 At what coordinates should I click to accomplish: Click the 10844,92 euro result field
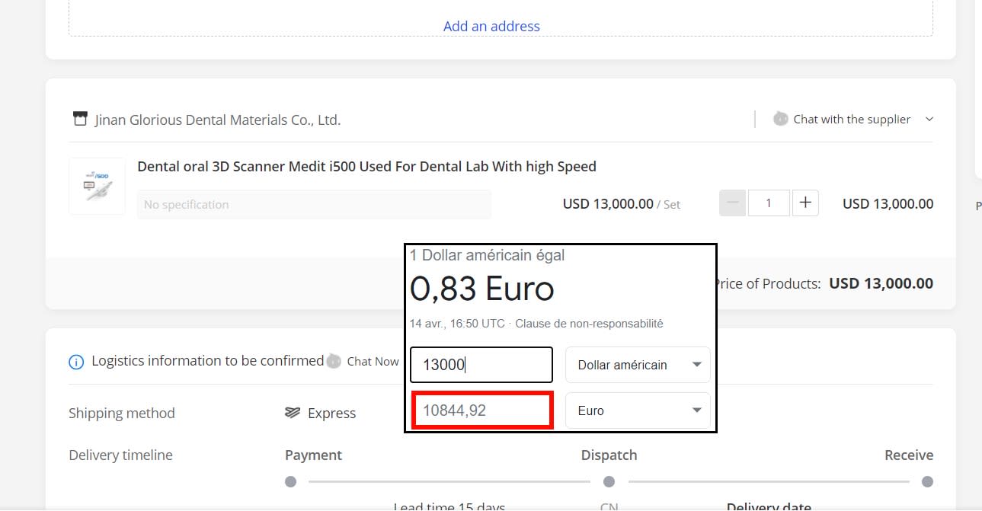point(481,410)
